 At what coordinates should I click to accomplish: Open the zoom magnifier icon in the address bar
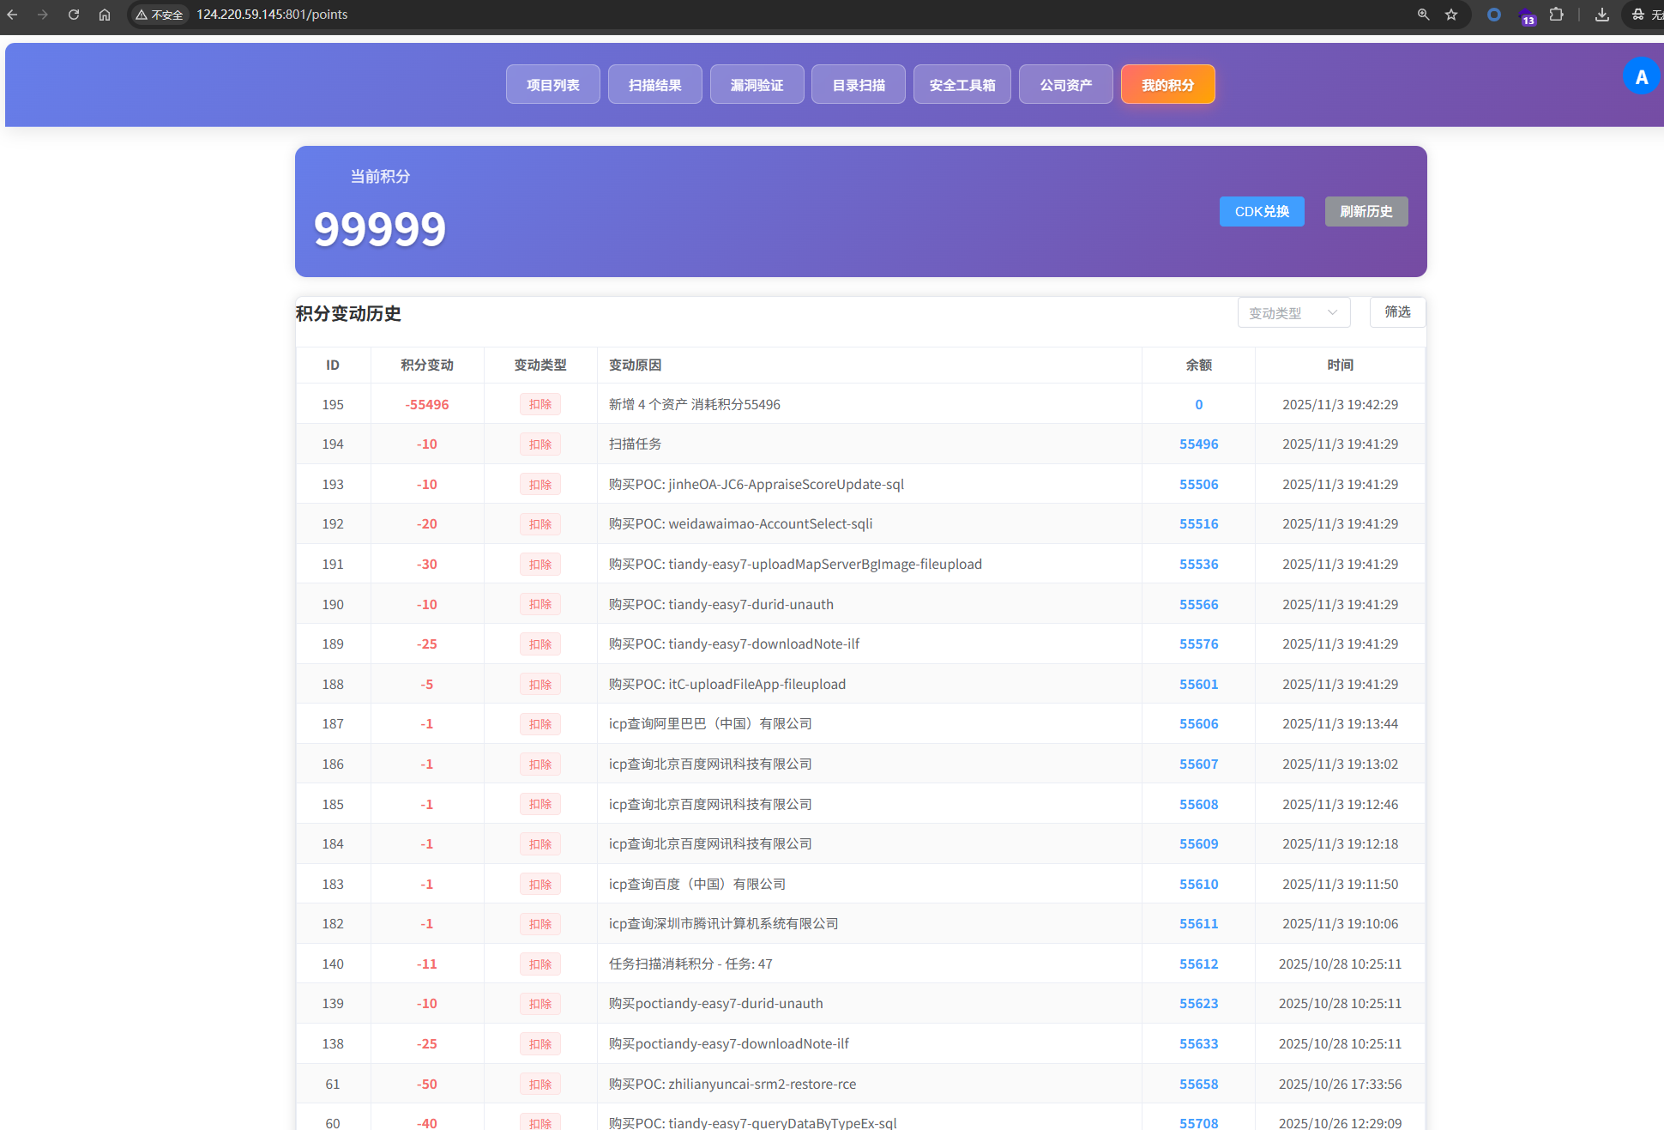point(1424,15)
